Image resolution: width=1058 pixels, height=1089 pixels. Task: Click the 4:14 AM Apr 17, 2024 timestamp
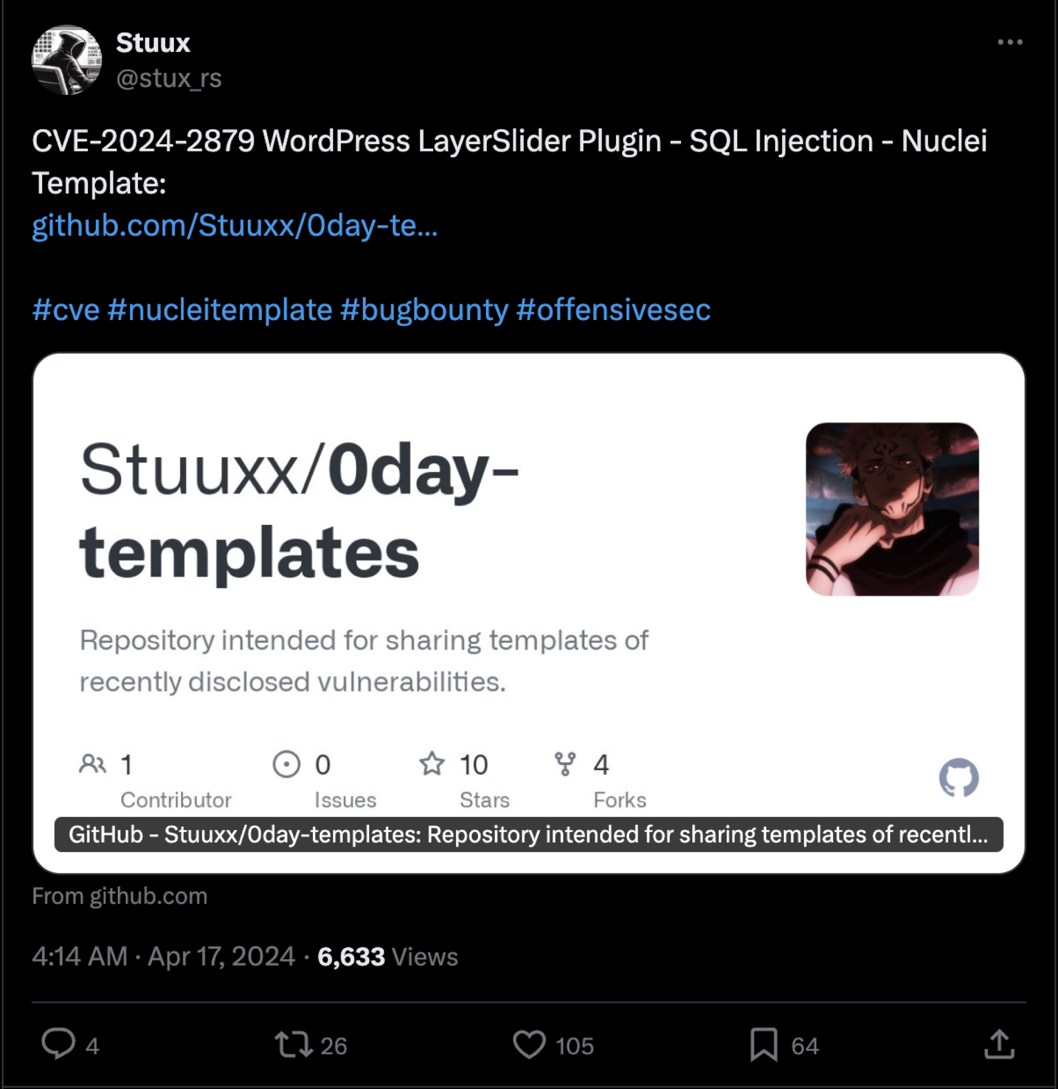pos(163,957)
